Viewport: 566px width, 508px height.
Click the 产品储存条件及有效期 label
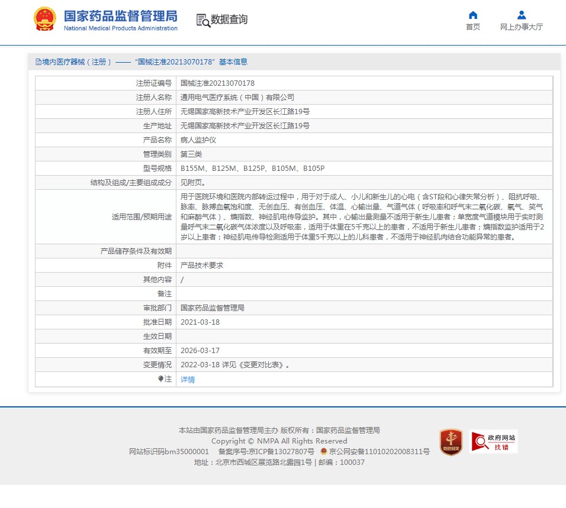pos(136,251)
